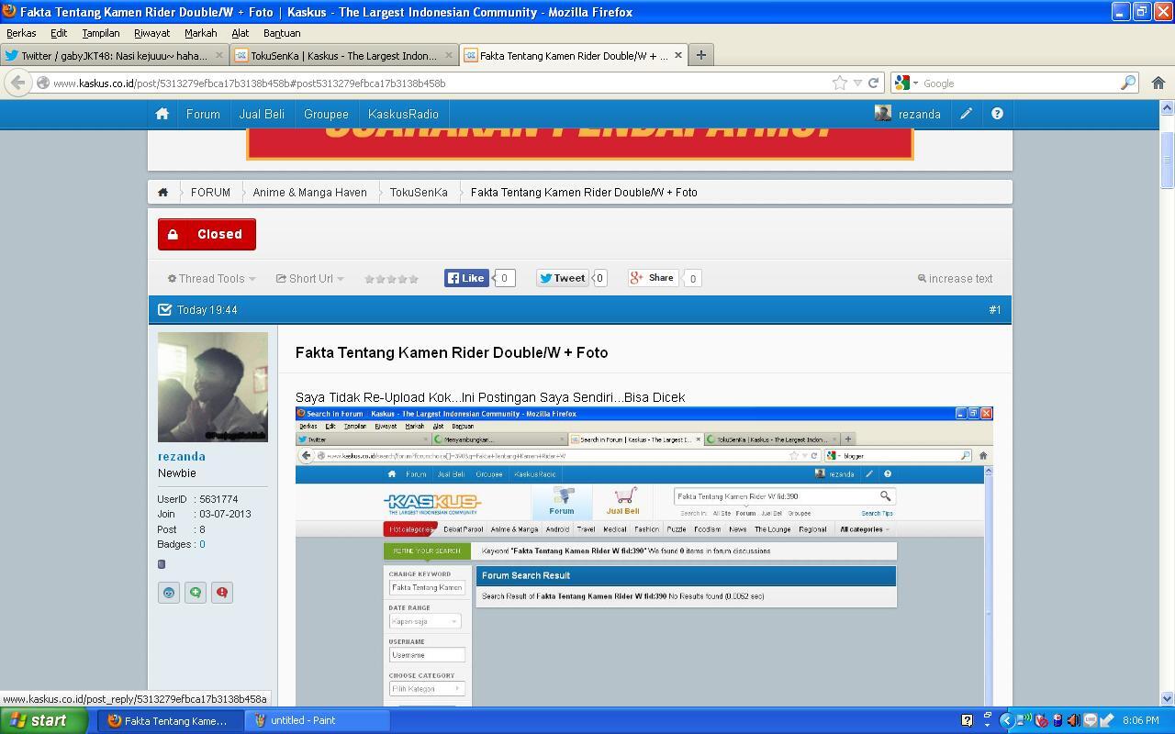Go to Anime & Manga Haven breadcrumb
The image size is (1175, 734).
tap(309, 192)
